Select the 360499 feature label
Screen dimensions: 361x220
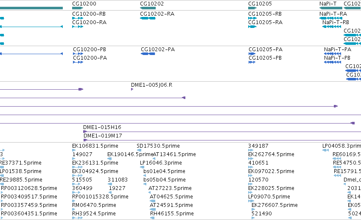click(x=82, y=188)
